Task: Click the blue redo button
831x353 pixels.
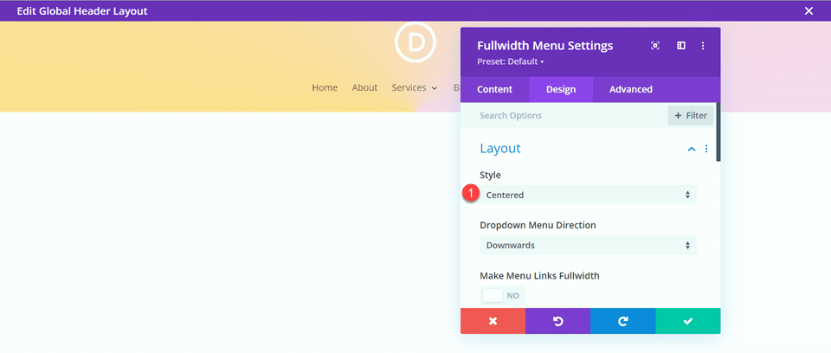Action: (x=623, y=321)
